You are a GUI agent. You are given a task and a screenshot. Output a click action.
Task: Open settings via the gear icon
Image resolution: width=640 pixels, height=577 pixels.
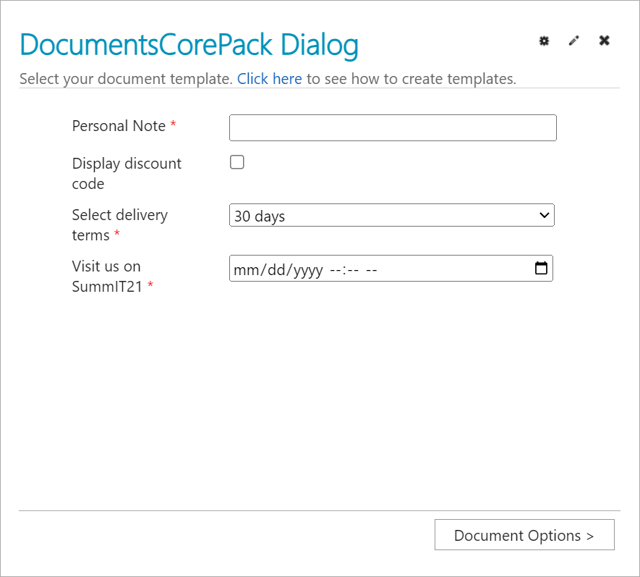coord(544,41)
